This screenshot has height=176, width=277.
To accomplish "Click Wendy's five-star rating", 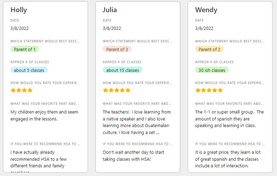I will [209, 90].
